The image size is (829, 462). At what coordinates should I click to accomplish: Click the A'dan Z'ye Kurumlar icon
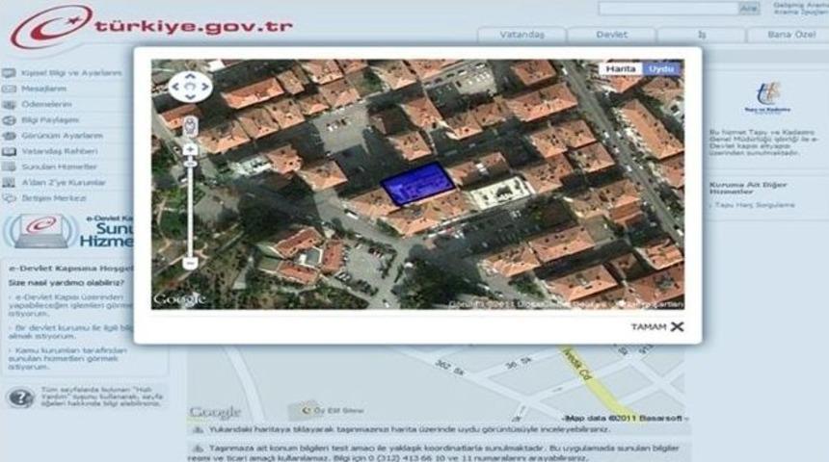(x=9, y=183)
